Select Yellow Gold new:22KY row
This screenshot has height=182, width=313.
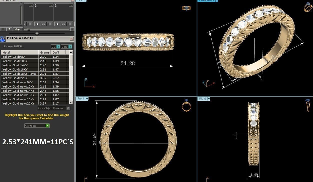[35, 103]
